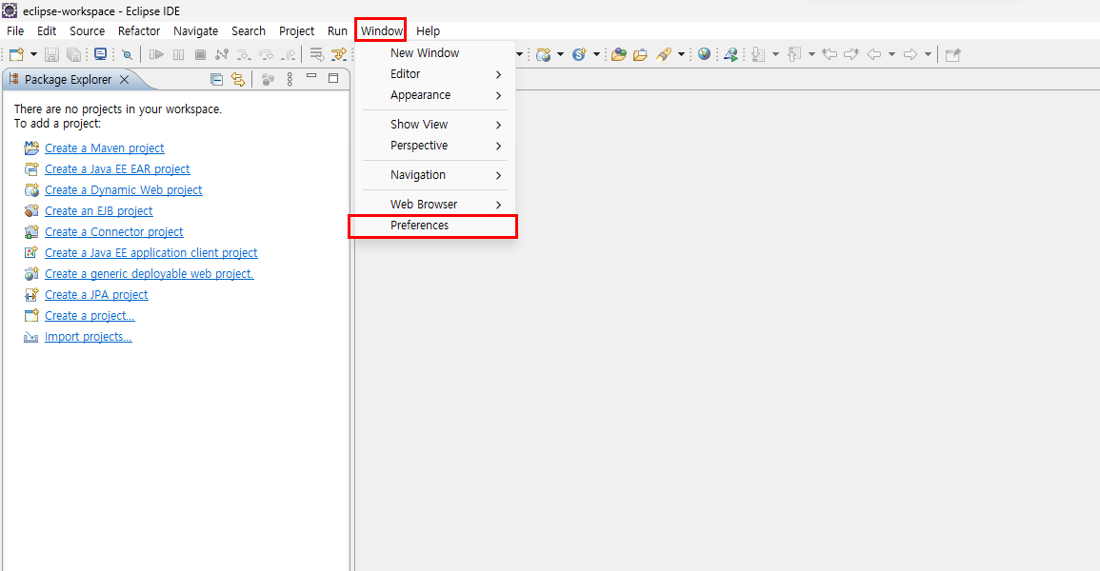Click the Step Return icon
This screenshot has height=571, width=1100.
pos(289,54)
